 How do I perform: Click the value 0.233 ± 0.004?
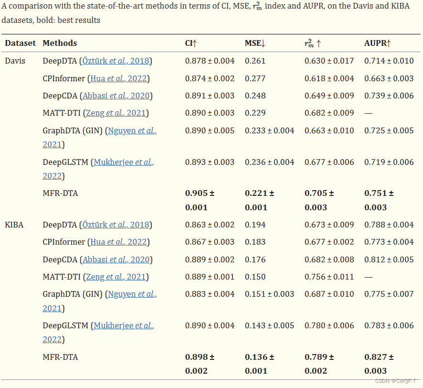(x=270, y=131)
